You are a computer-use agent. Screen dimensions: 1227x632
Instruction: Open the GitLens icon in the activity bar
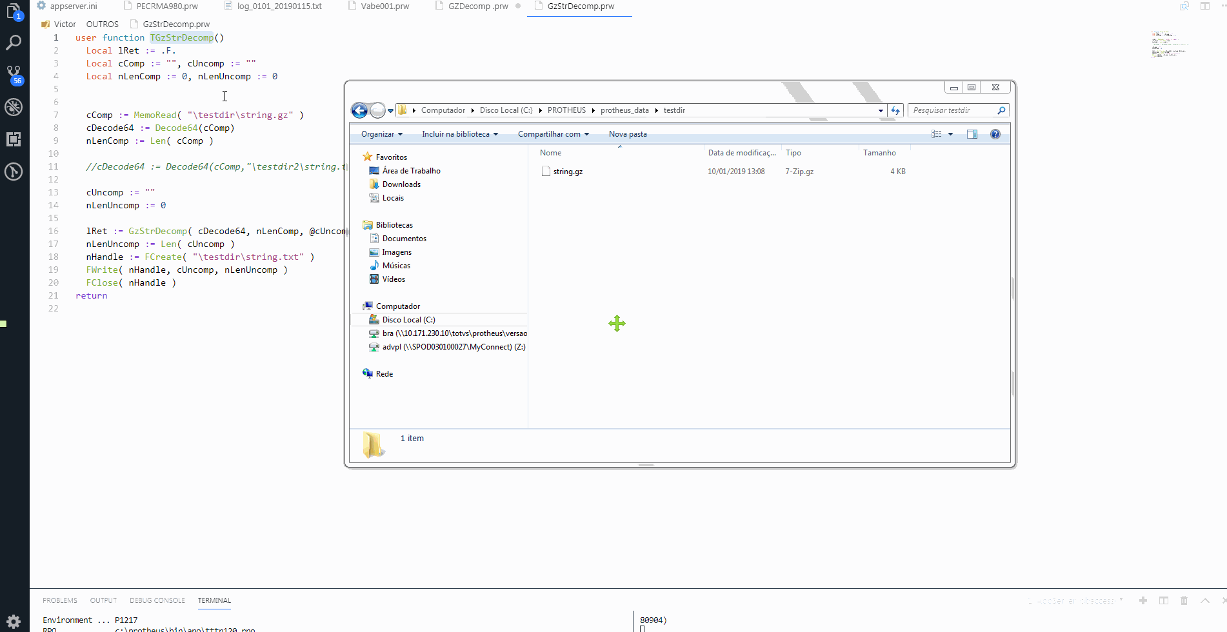(x=14, y=172)
